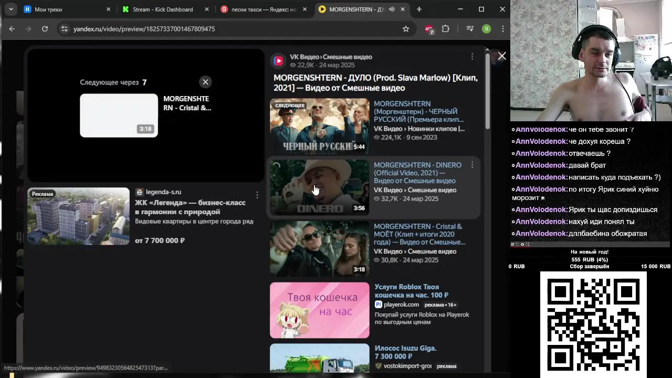
Task: Open legenda-s.ru advertiser link
Action: tap(163, 192)
